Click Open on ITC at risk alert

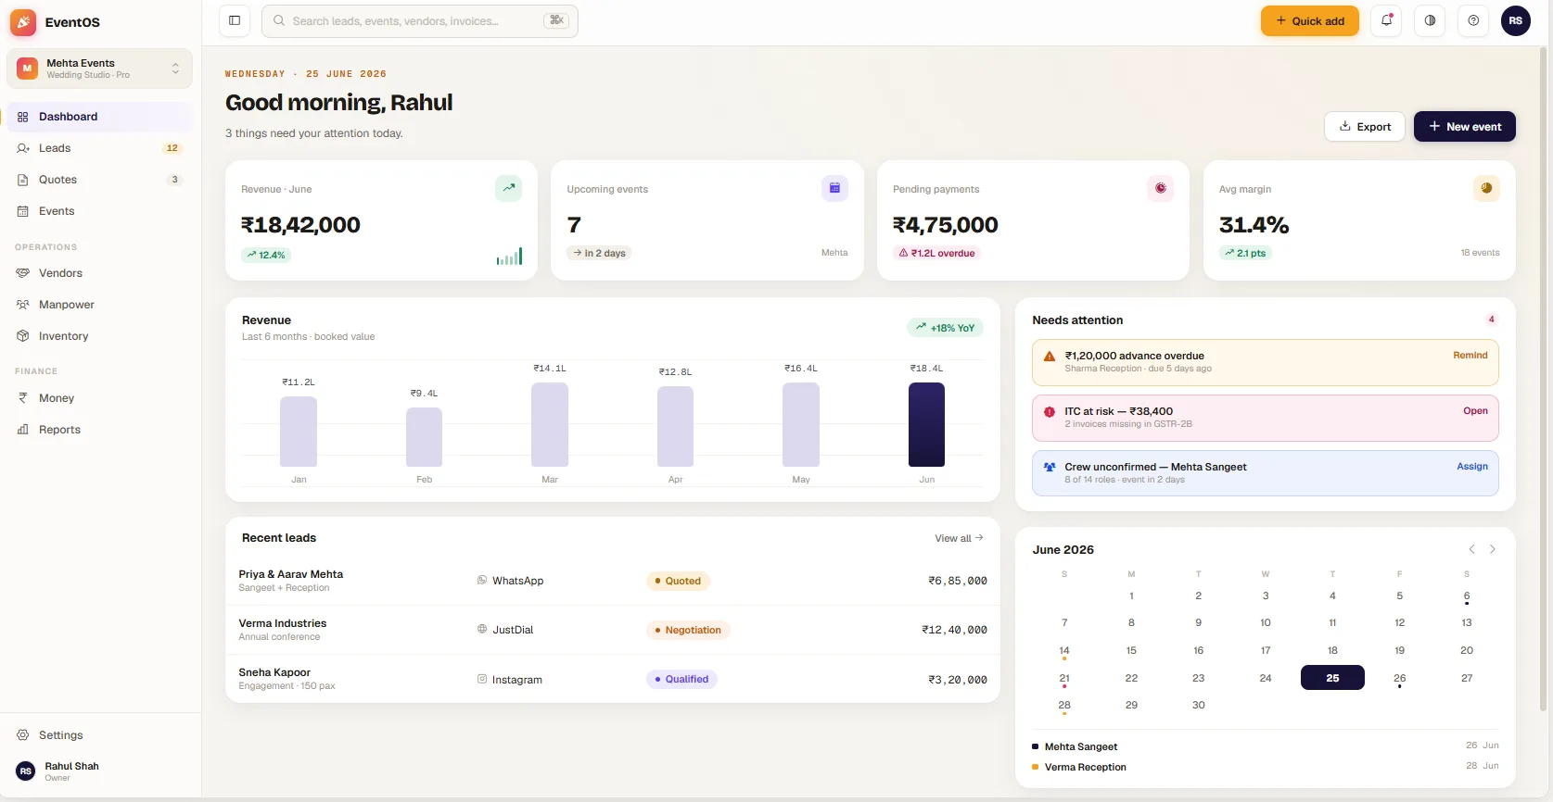coord(1475,411)
